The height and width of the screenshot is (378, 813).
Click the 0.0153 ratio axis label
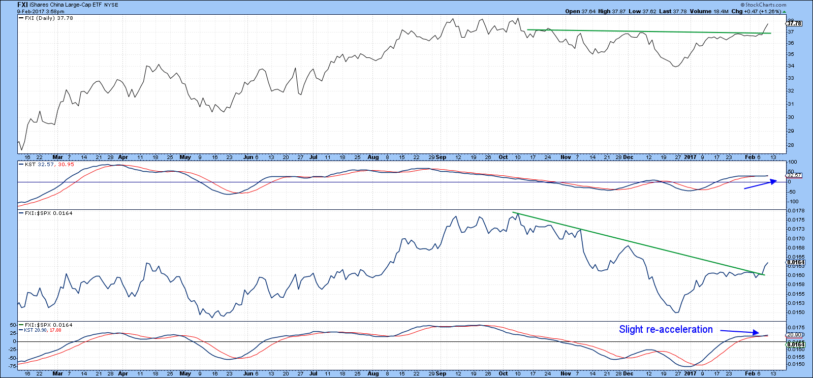coord(796,303)
